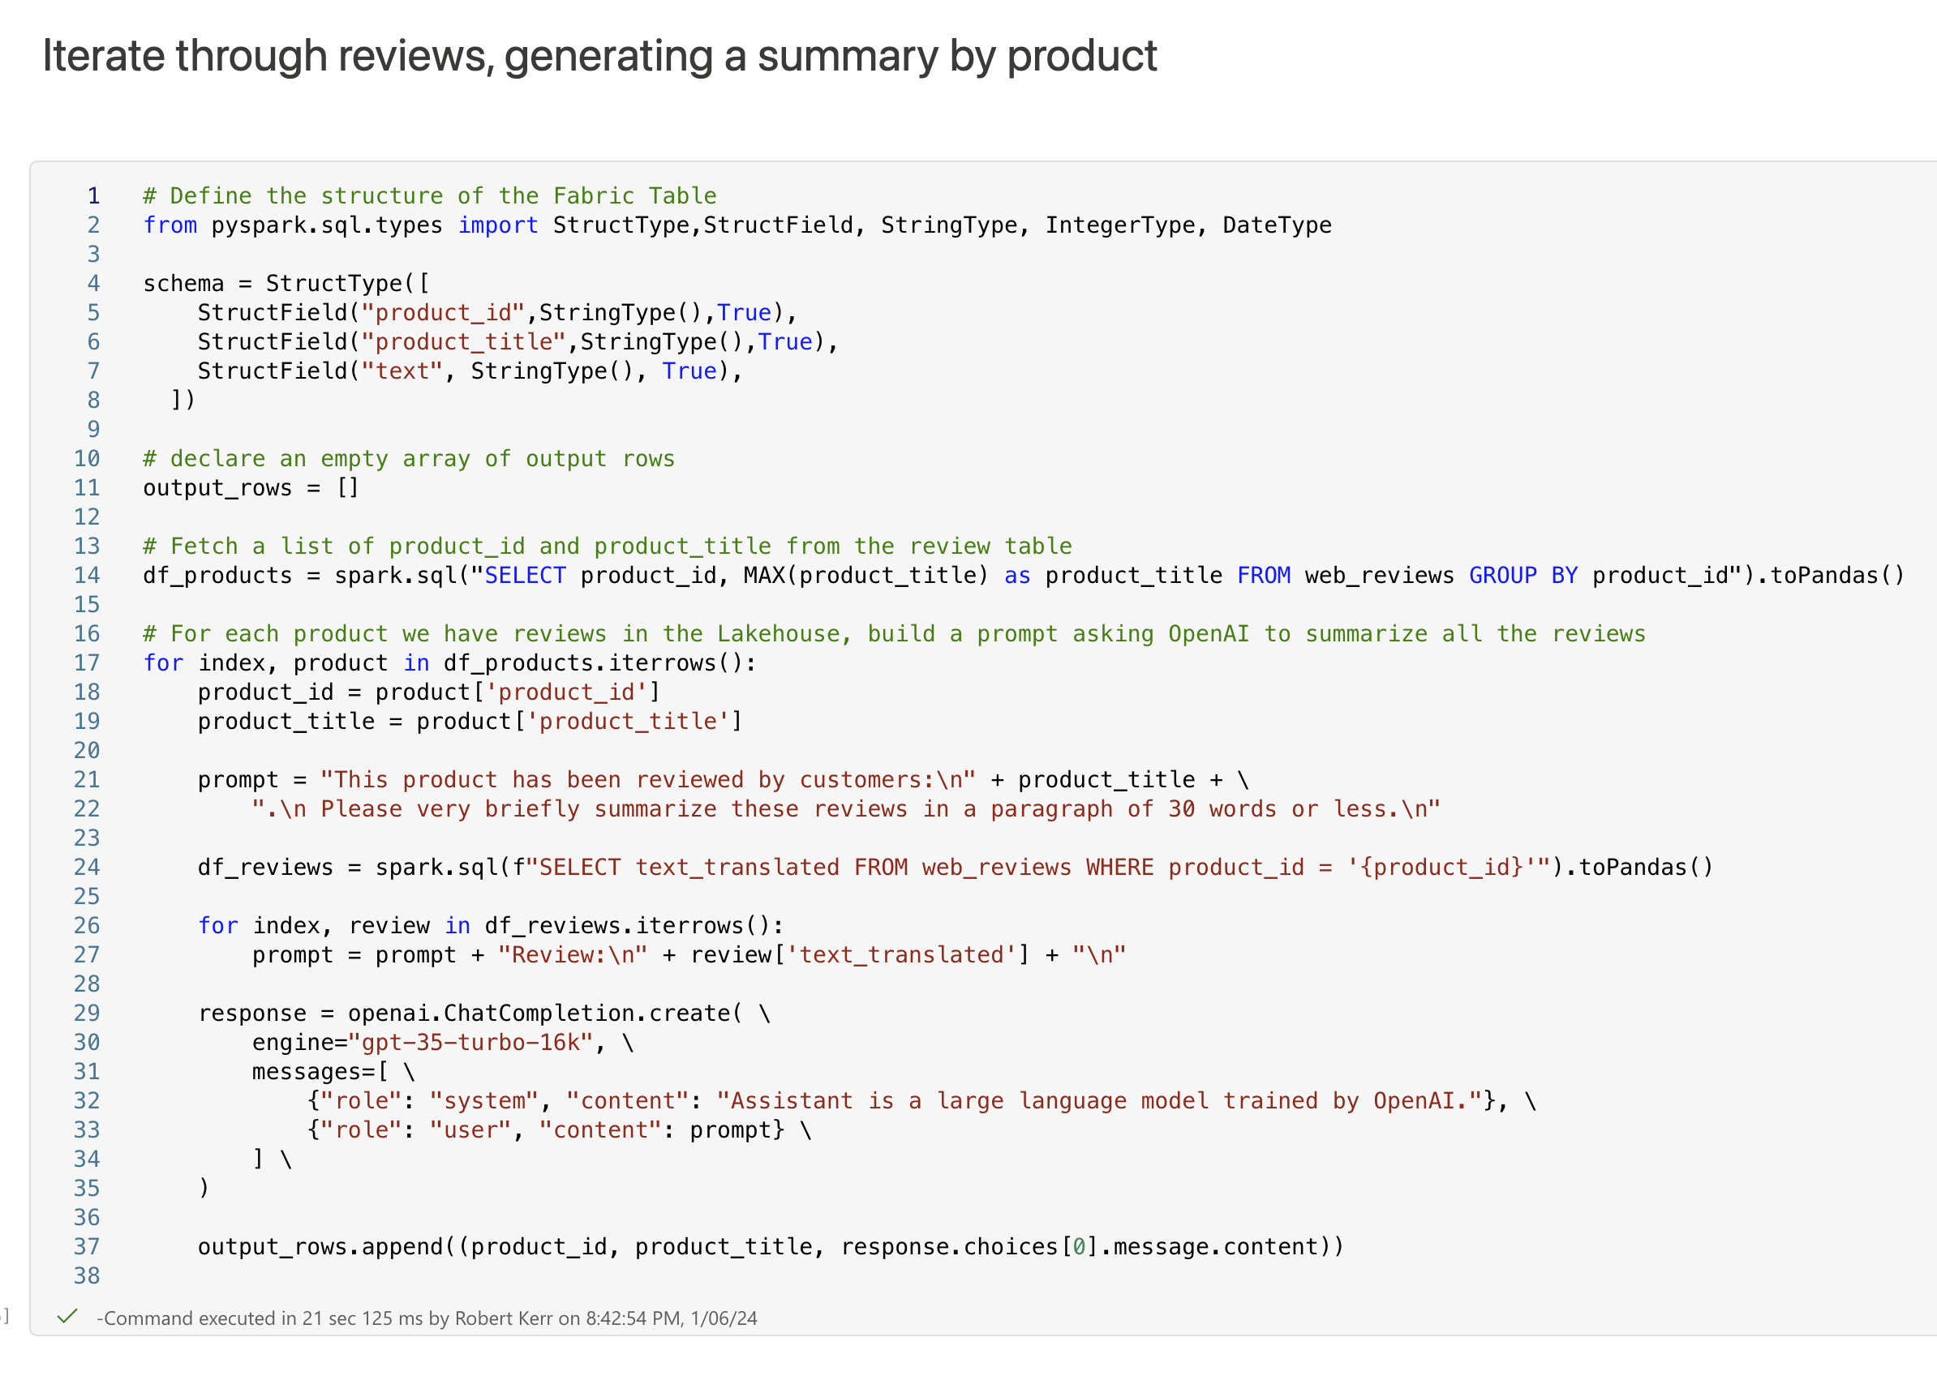Click the command executed status text

coord(426,1318)
